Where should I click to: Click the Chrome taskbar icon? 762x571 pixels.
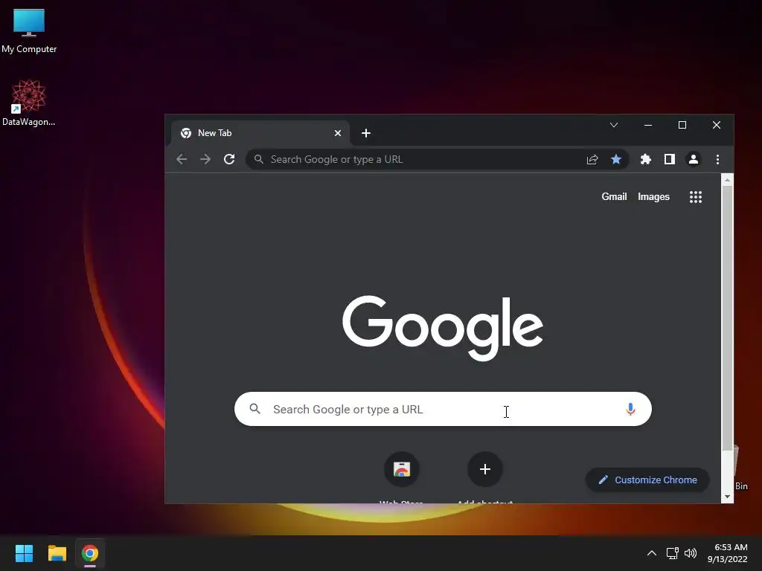tap(90, 553)
